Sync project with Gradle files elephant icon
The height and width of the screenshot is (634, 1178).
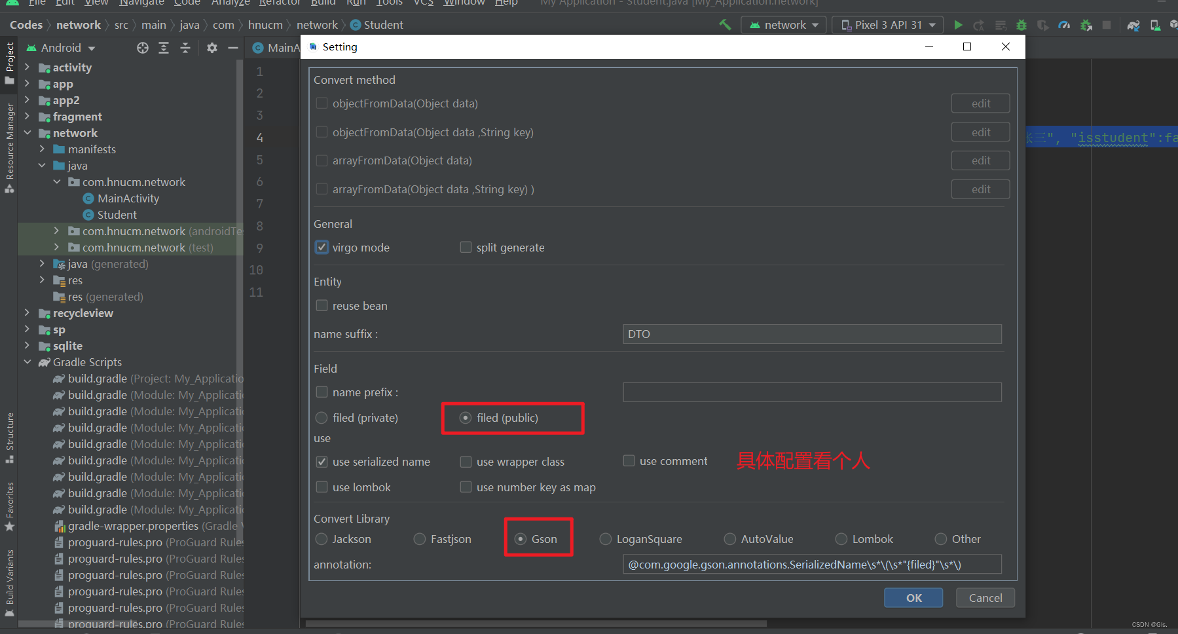pyautogui.click(x=1134, y=26)
